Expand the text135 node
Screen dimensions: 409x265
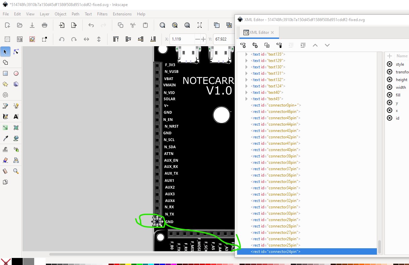pos(247,54)
